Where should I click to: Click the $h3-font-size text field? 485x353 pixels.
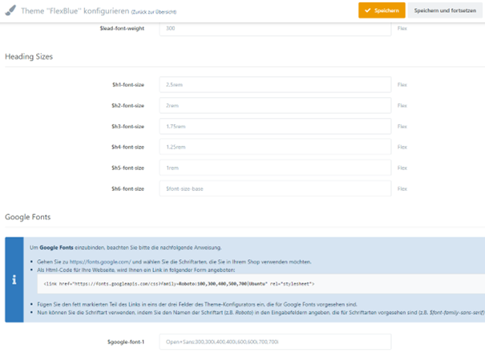pyautogui.click(x=275, y=126)
